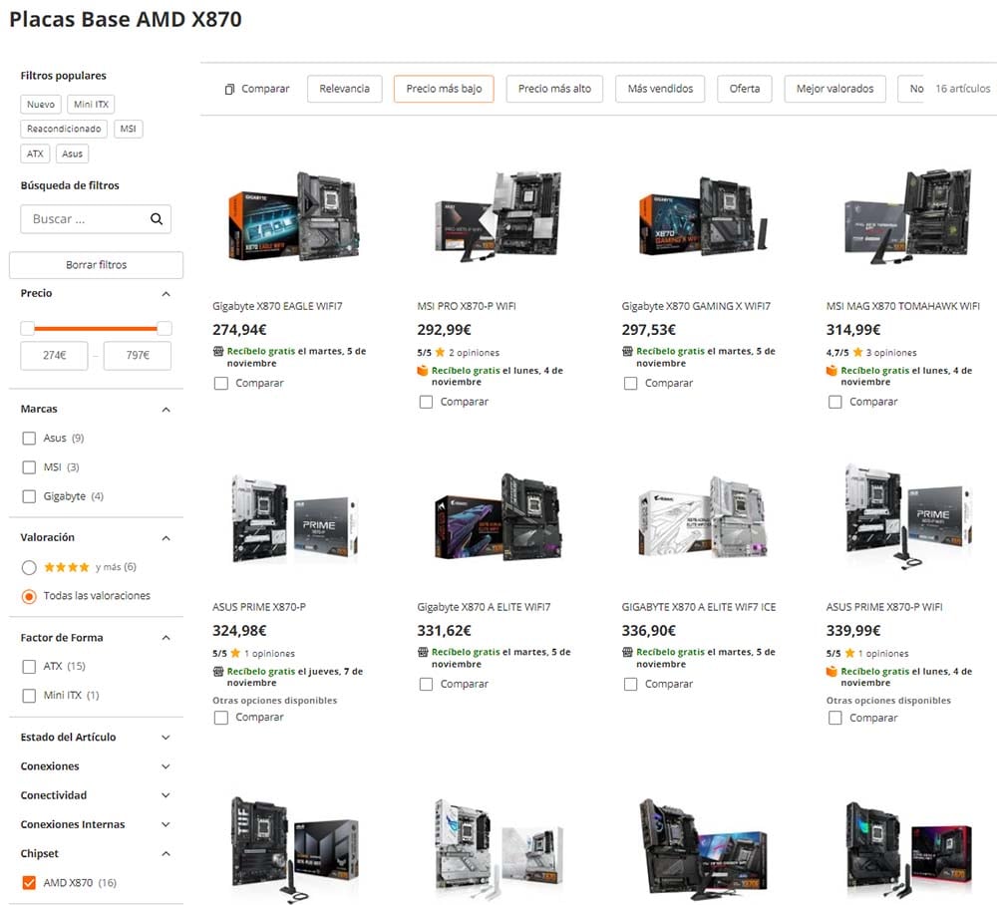The image size is (997, 905).
Task: Apply the Nuevo popular filter tag
Action: click(x=41, y=105)
